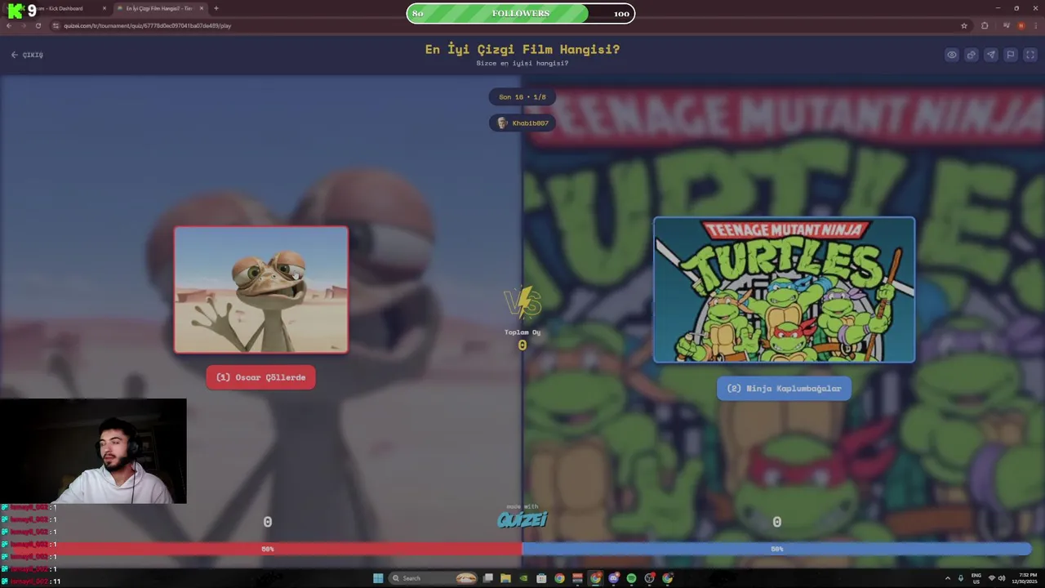
Task: Open Discord from the taskbar
Action: tap(613, 578)
